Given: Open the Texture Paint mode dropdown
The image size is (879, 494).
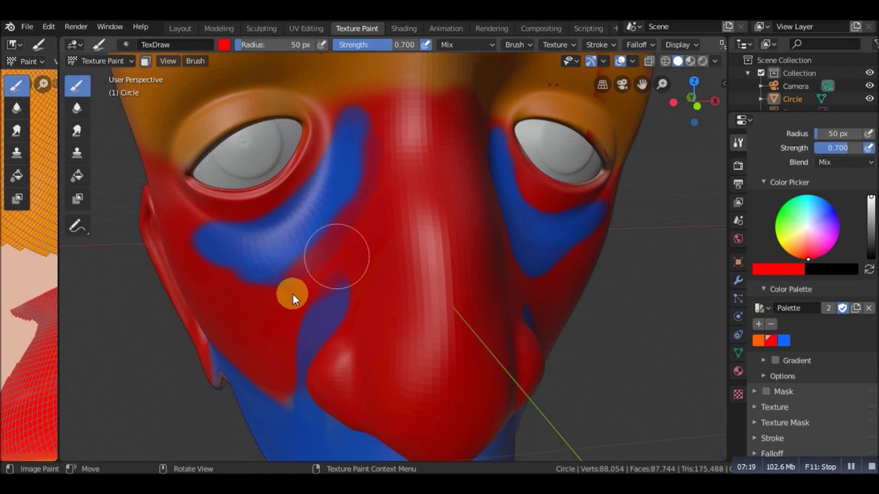Looking at the screenshot, I should click(102, 61).
